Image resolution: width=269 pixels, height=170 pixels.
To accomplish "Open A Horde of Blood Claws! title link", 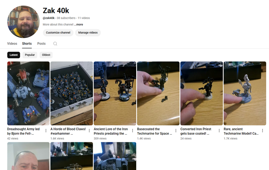I will (68, 131).
